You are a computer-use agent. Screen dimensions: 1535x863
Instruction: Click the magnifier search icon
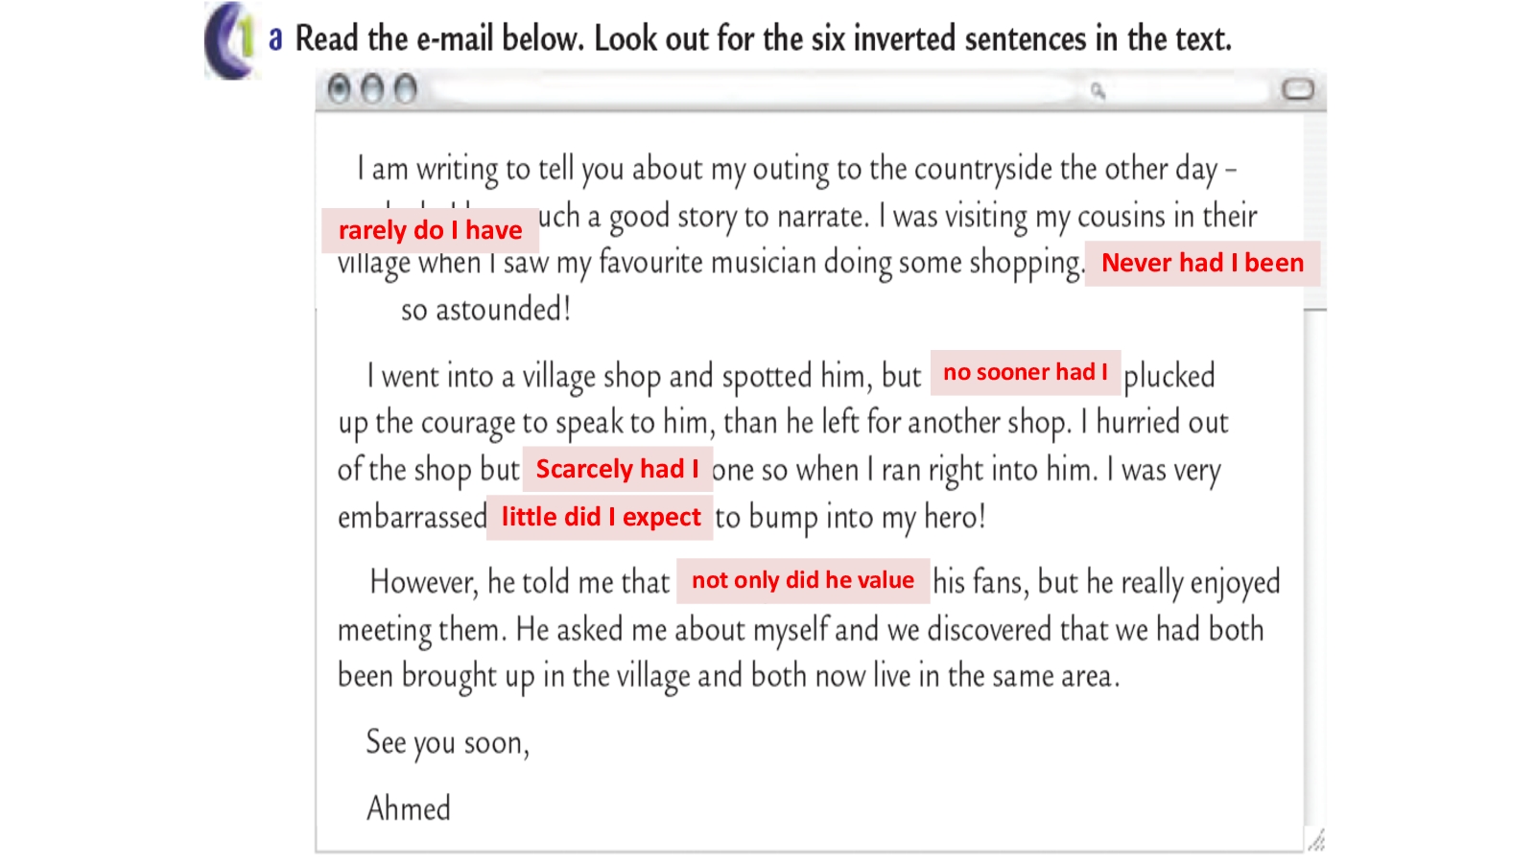[1098, 91]
